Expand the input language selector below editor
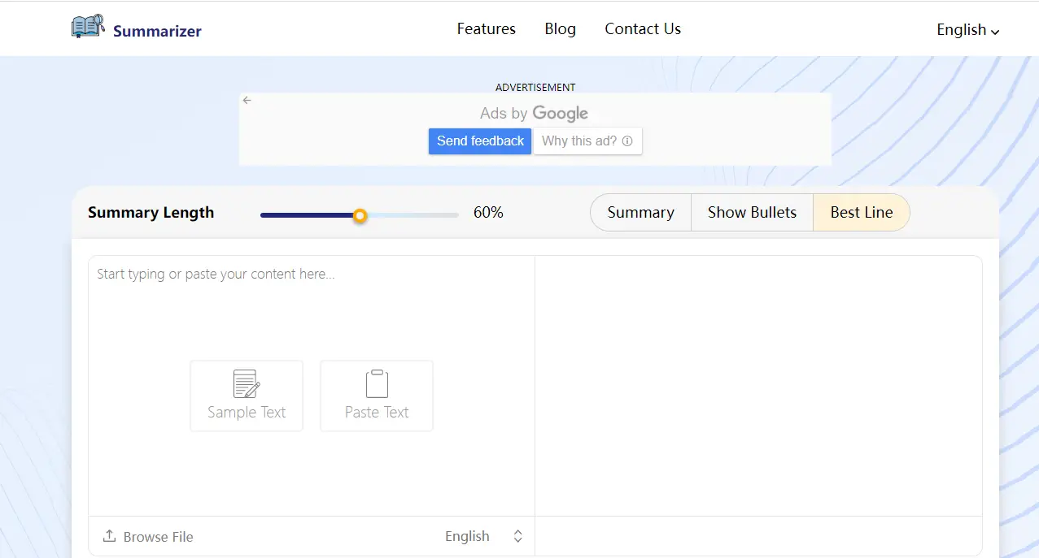 [x=483, y=536]
